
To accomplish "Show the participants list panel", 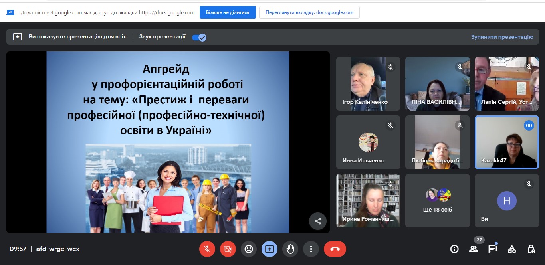I will pyautogui.click(x=474, y=249).
